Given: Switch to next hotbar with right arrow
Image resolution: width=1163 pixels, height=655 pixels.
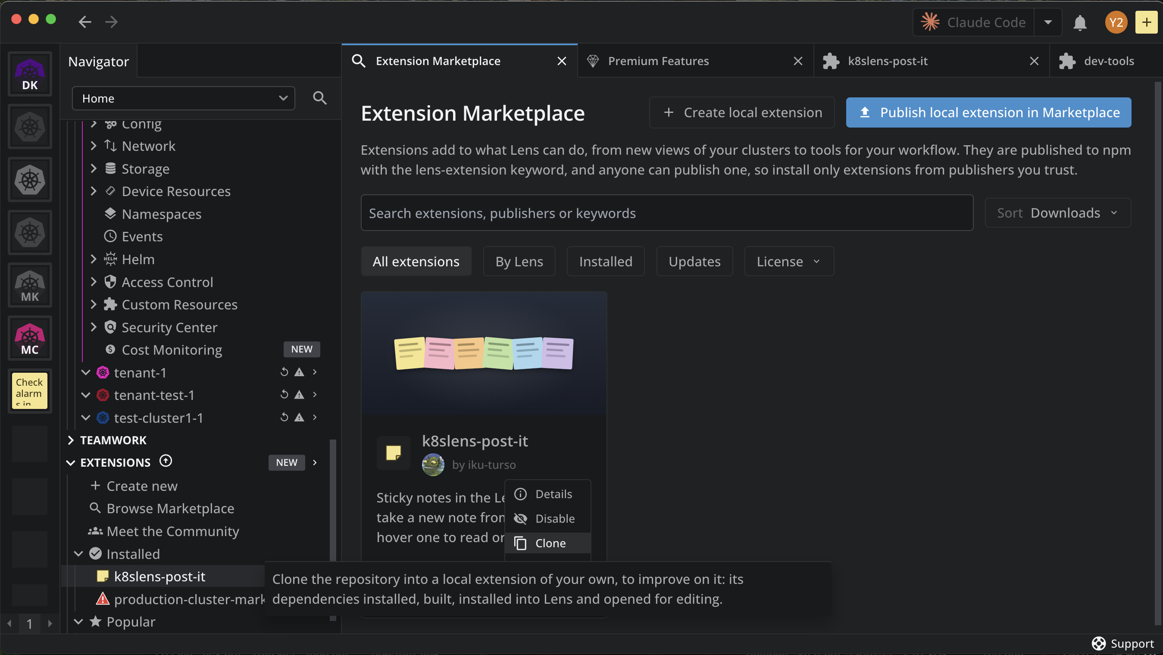Looking at the screenshot, I should 50,624.
